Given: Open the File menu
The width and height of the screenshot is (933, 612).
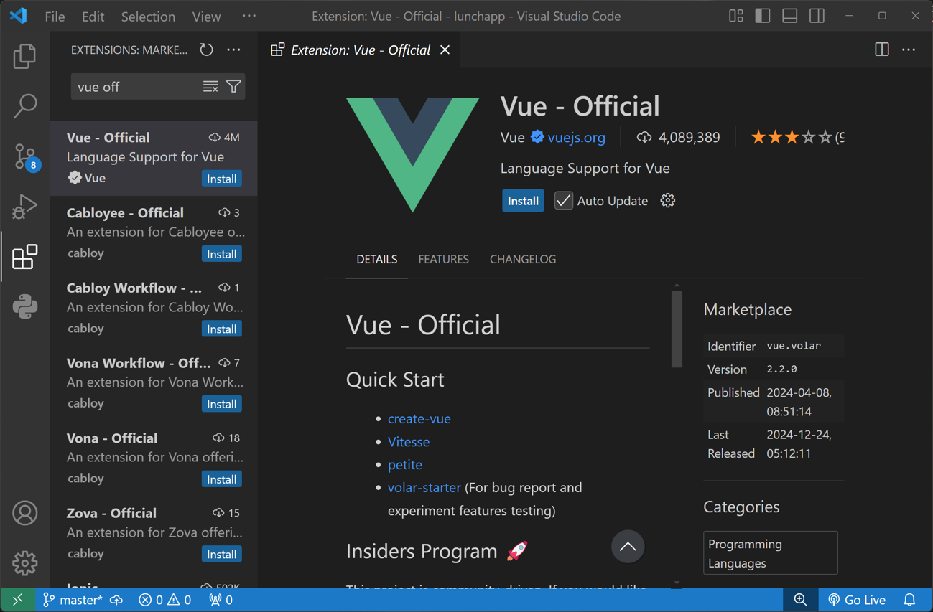Looking at the screenshot, I should 55,16.
